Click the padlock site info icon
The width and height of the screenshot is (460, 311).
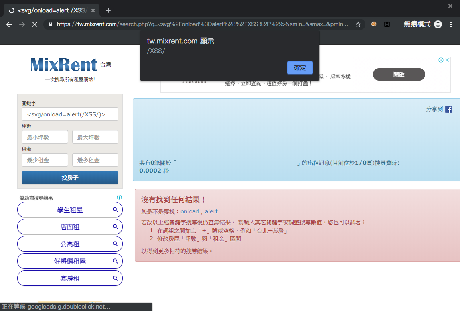click(50, 24)
